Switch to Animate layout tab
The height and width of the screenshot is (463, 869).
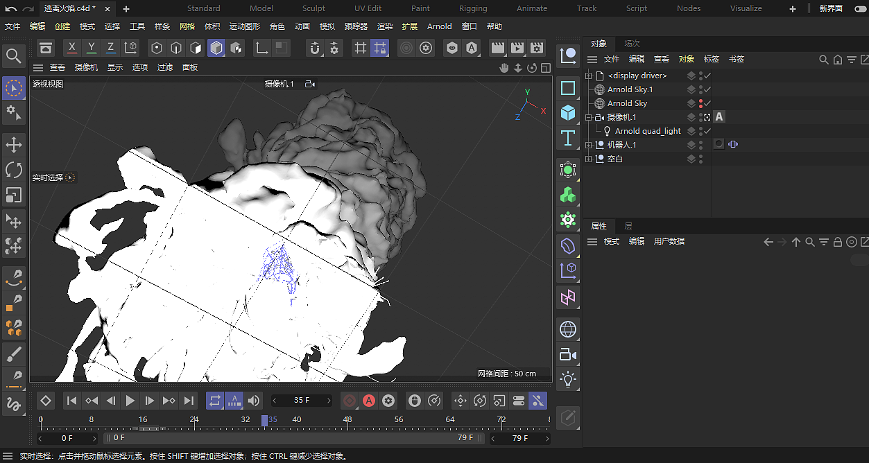[x=533, y=8]
